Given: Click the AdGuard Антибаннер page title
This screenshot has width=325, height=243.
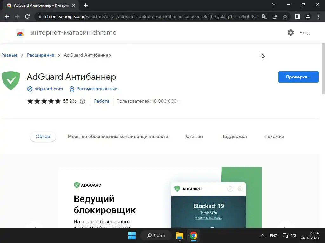Looking at the screenshot, I should [71, 77].
